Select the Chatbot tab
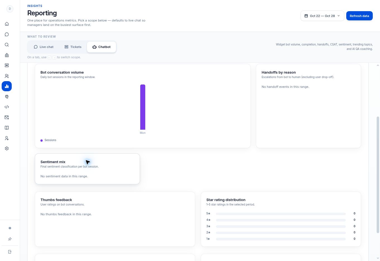Image resolution: width=380 pixels, height=261 pixels. tap(101, 47)
